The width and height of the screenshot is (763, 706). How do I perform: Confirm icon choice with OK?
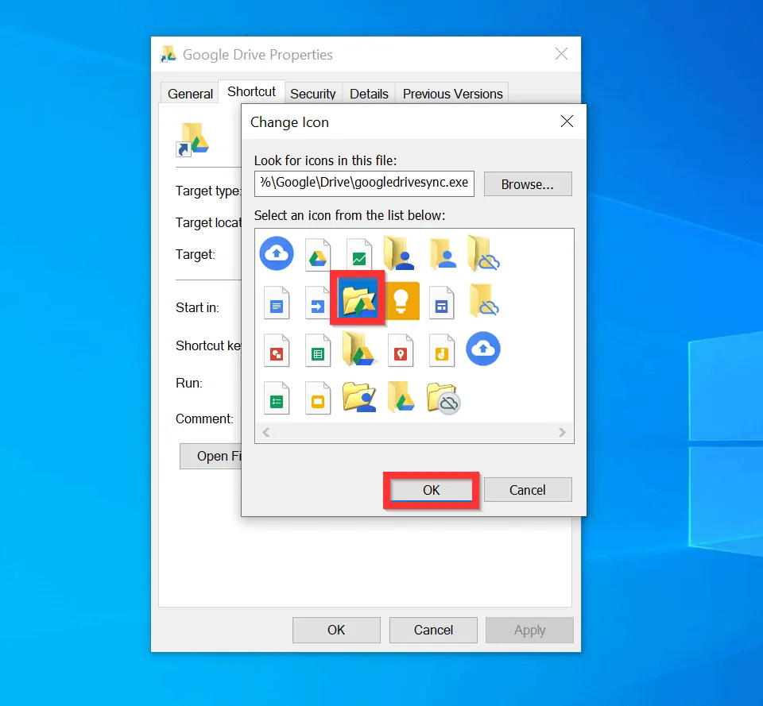pyautogui.click(x=430, y=489)
